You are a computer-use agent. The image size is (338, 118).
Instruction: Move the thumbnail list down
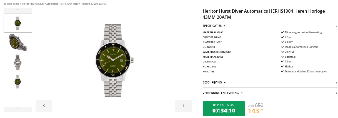(17, 109)
